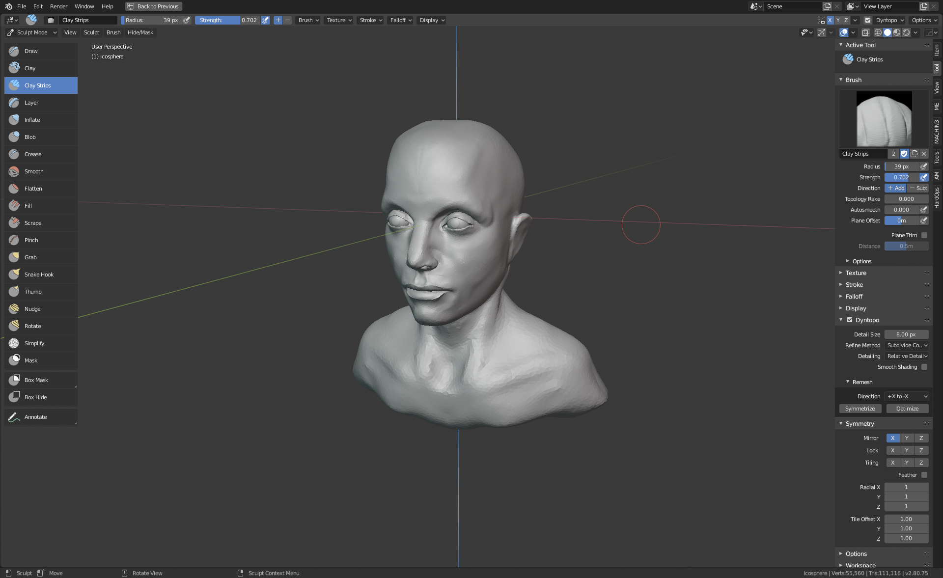Open the Refine Method dropdown

[x=907, y=345]
